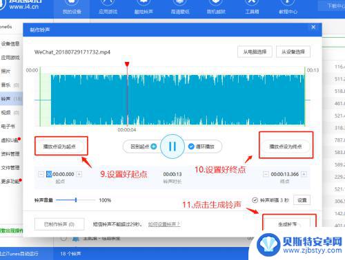The width and height of the screenshot is (345, 260).
Task: Click the plus stepper beside start time
Action: click(79, 174)
